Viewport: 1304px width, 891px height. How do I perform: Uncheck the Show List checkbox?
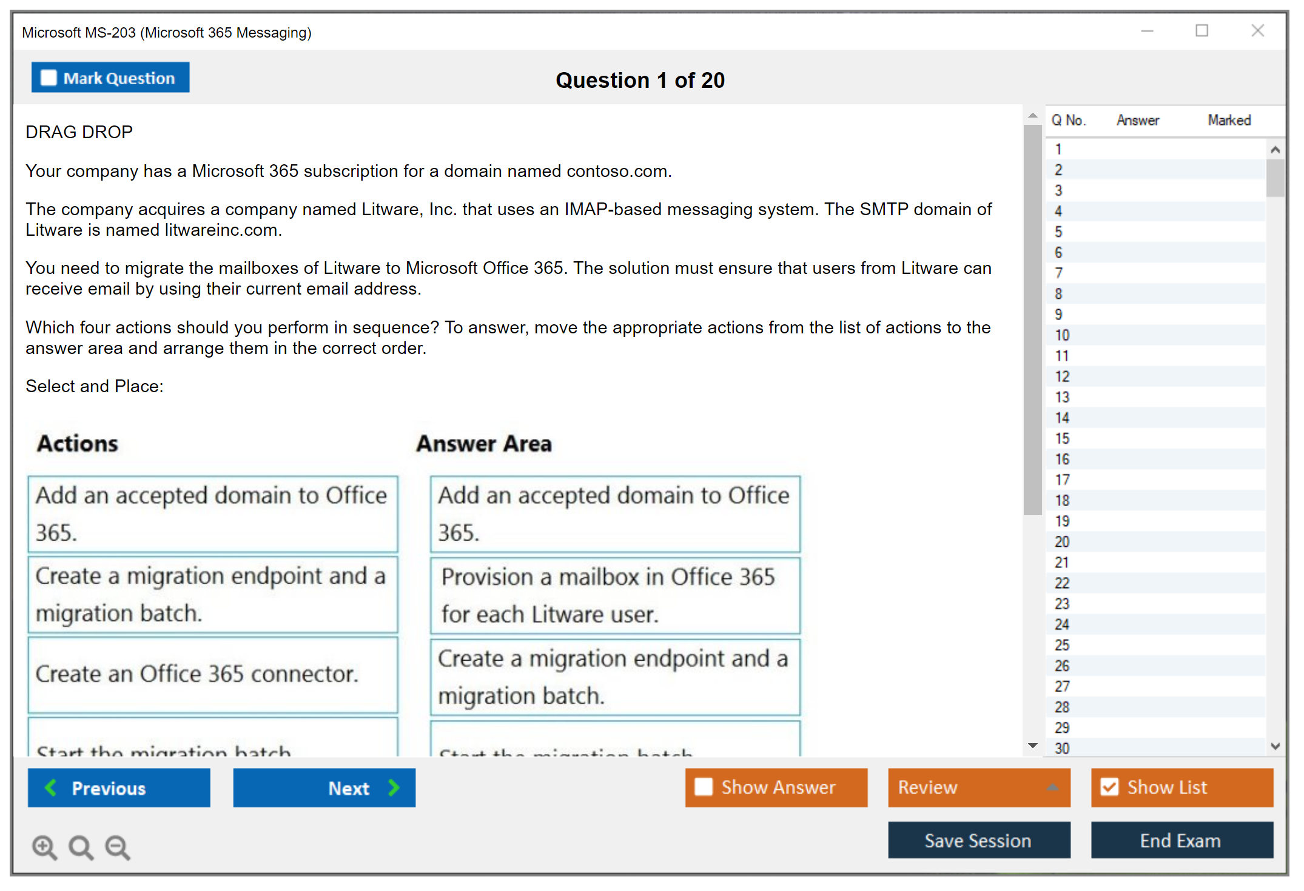point(1109,787)
